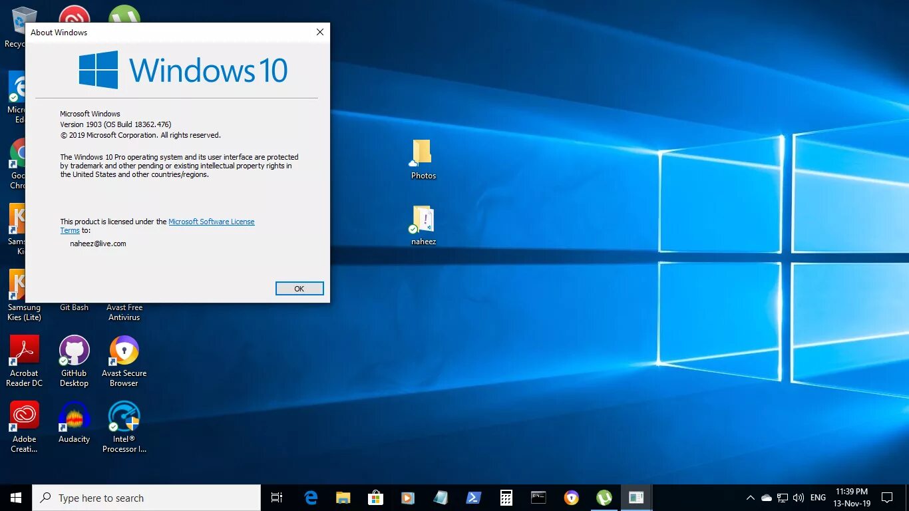Image resolution: width=909 pixels, height=511 pixels.
Task: Open OneDrive cloud tray icon
Action: point(767,498)
